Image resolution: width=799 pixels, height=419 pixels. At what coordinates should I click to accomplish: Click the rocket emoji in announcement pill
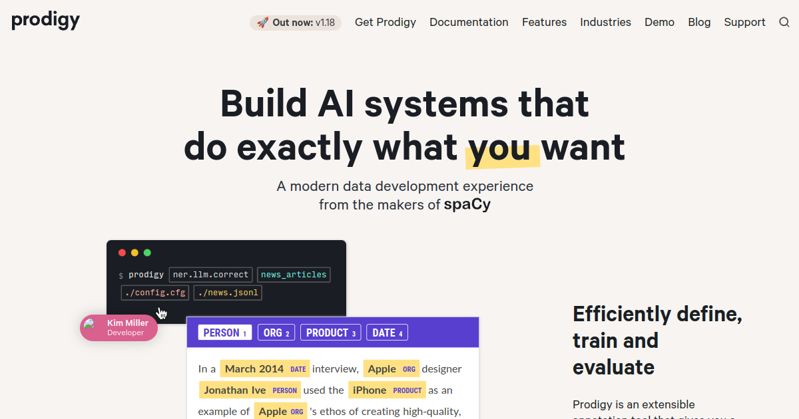tap(262, 23)
